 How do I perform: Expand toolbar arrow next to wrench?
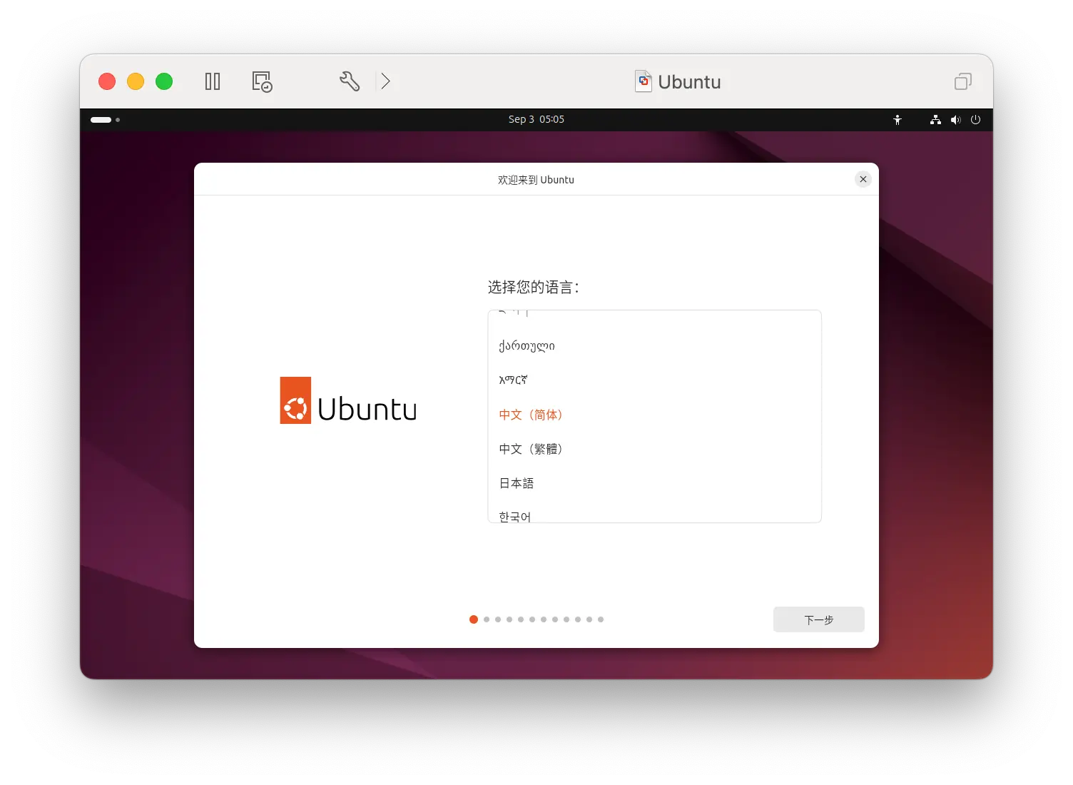tap(385, 81)
